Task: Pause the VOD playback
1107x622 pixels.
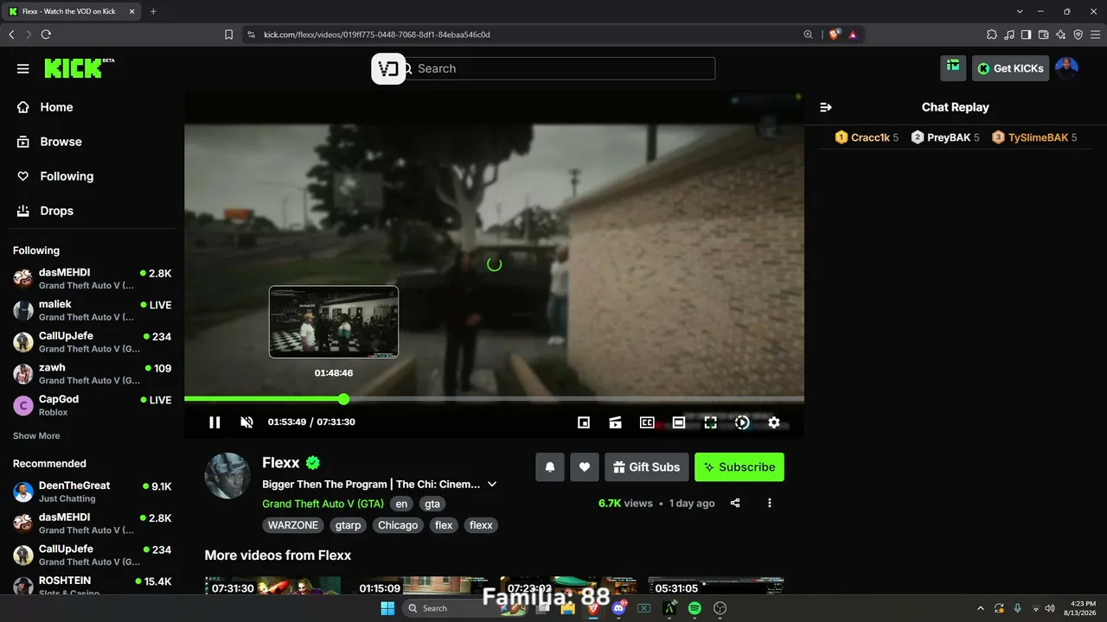Action: [x=214, y=422]
